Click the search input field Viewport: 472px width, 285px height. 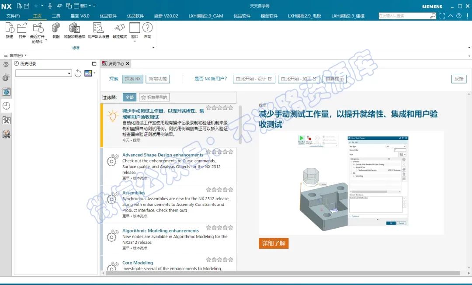tap(404, 16)
